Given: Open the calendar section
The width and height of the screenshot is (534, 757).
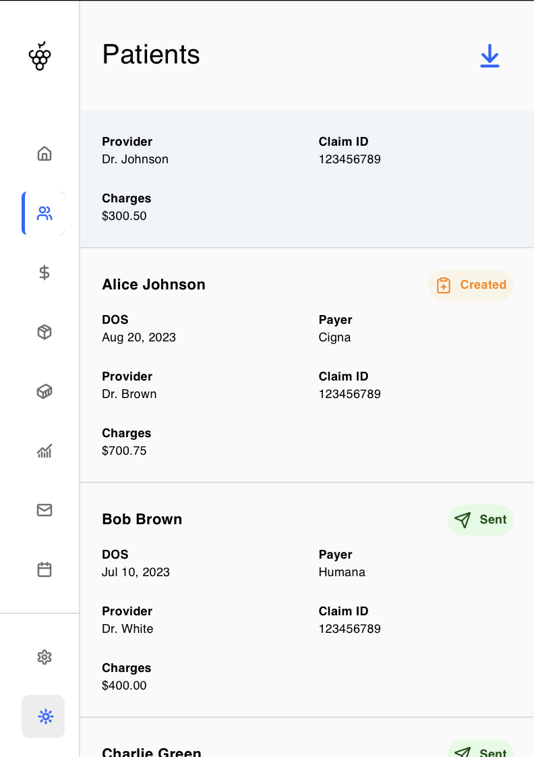Looking at the screenshot, I should pos(44,569).
